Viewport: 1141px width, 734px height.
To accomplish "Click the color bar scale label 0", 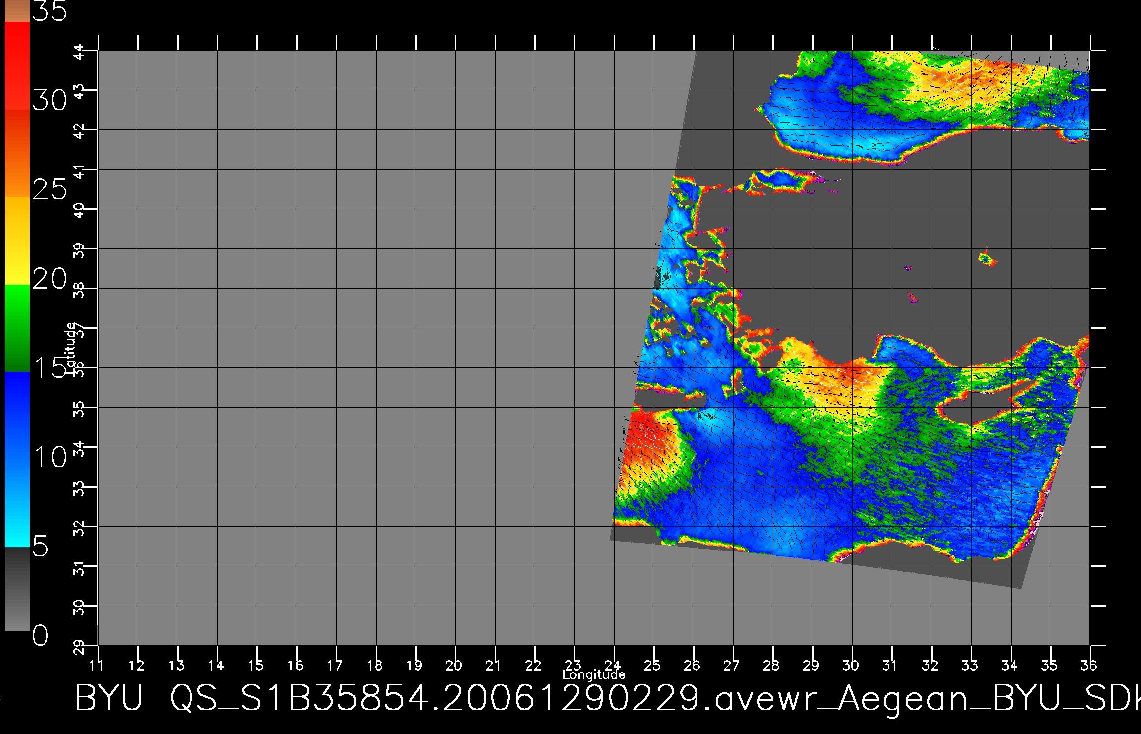I will [41, 635].
